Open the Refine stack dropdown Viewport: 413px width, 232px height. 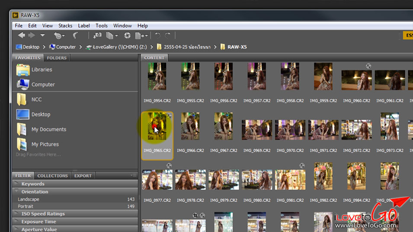click(x=112, y=35)
